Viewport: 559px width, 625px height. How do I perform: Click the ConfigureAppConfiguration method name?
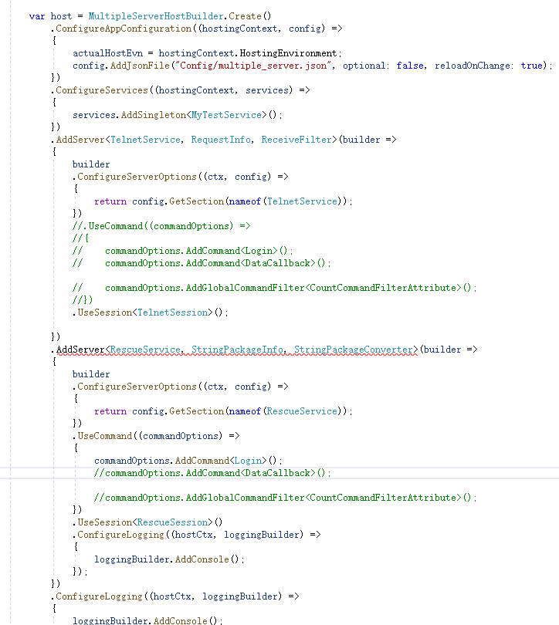point(124,29)
